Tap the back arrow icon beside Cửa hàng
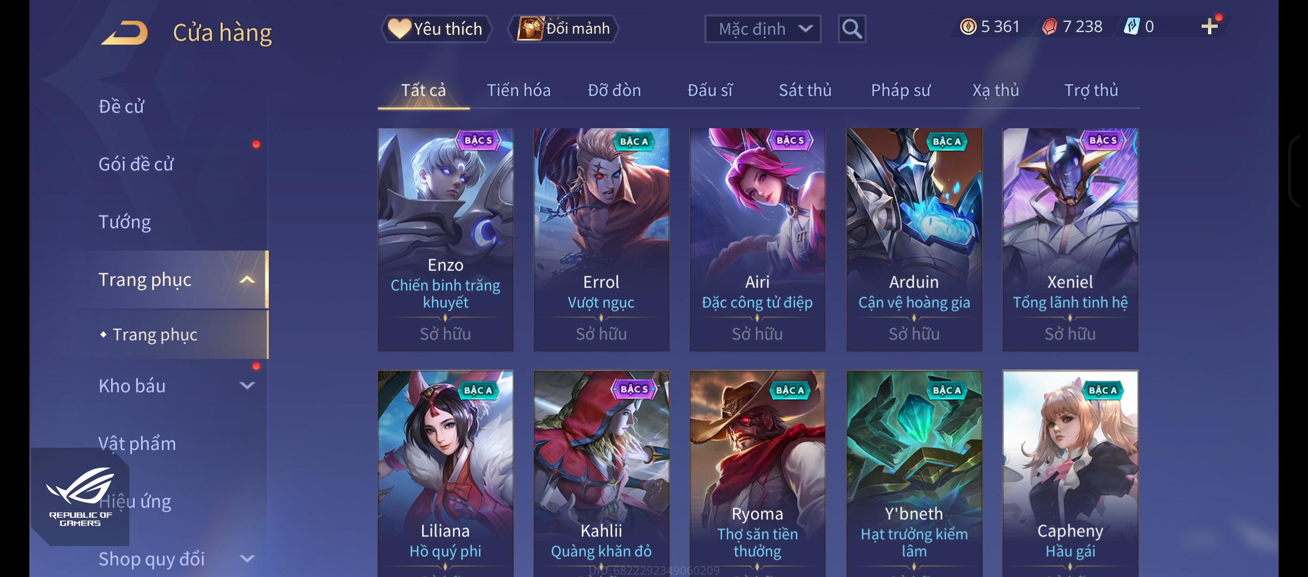 pyautogui.click(x=124, y=33)
